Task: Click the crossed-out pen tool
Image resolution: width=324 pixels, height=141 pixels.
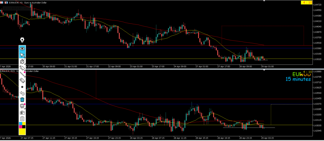Action: point(22,61)
